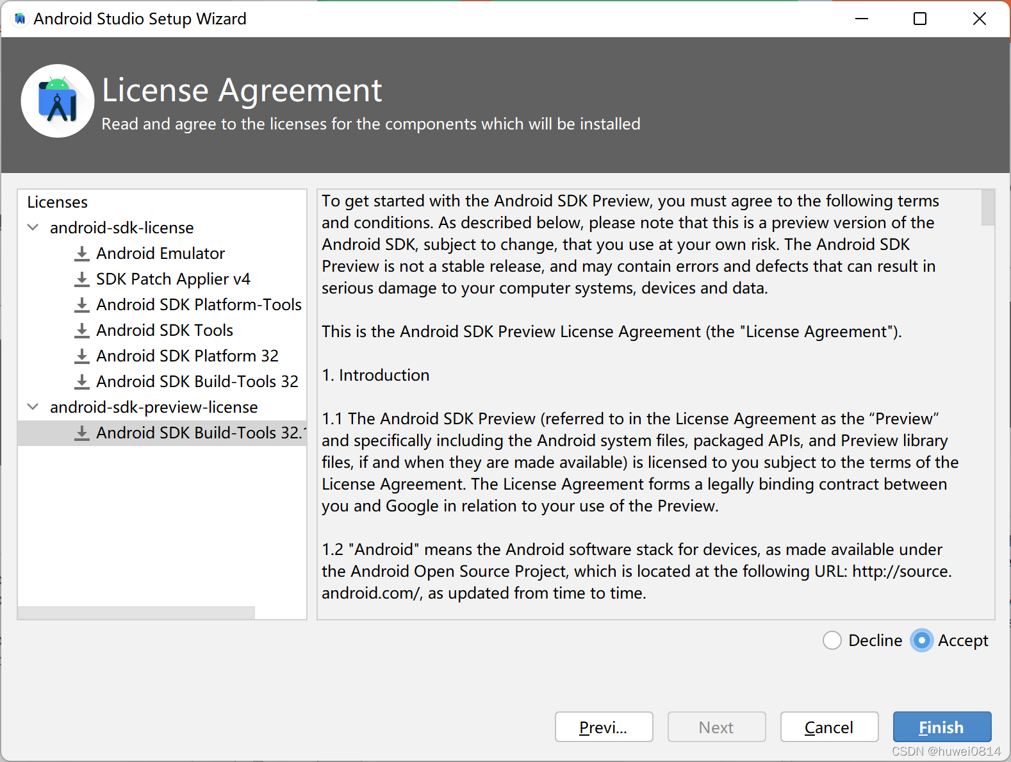This screenshot has height=762, width=1011.
Task: Select Android SDK Build-Tools 32 entry
Action: click(x=197, y=381)
